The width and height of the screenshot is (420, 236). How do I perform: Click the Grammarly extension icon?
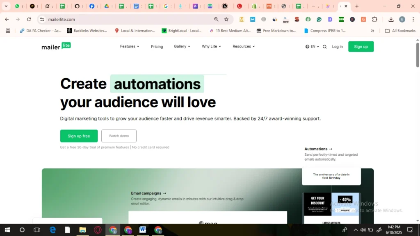(x=319, y=19)
